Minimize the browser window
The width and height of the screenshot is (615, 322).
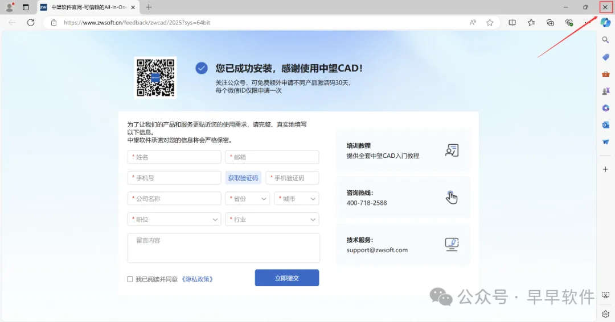(565, 7)
